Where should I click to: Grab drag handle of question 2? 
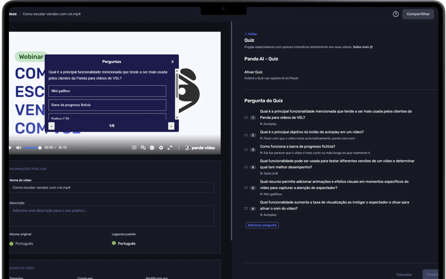click(x=246, y=135)
